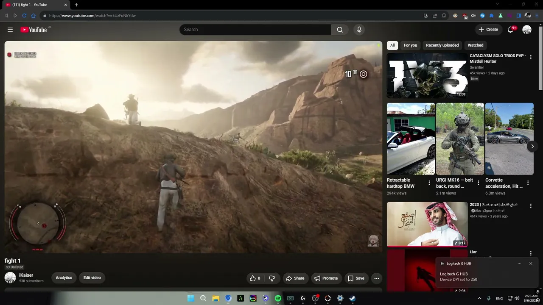Open video Analytics

pyautogui.click(x=64, y=278)
